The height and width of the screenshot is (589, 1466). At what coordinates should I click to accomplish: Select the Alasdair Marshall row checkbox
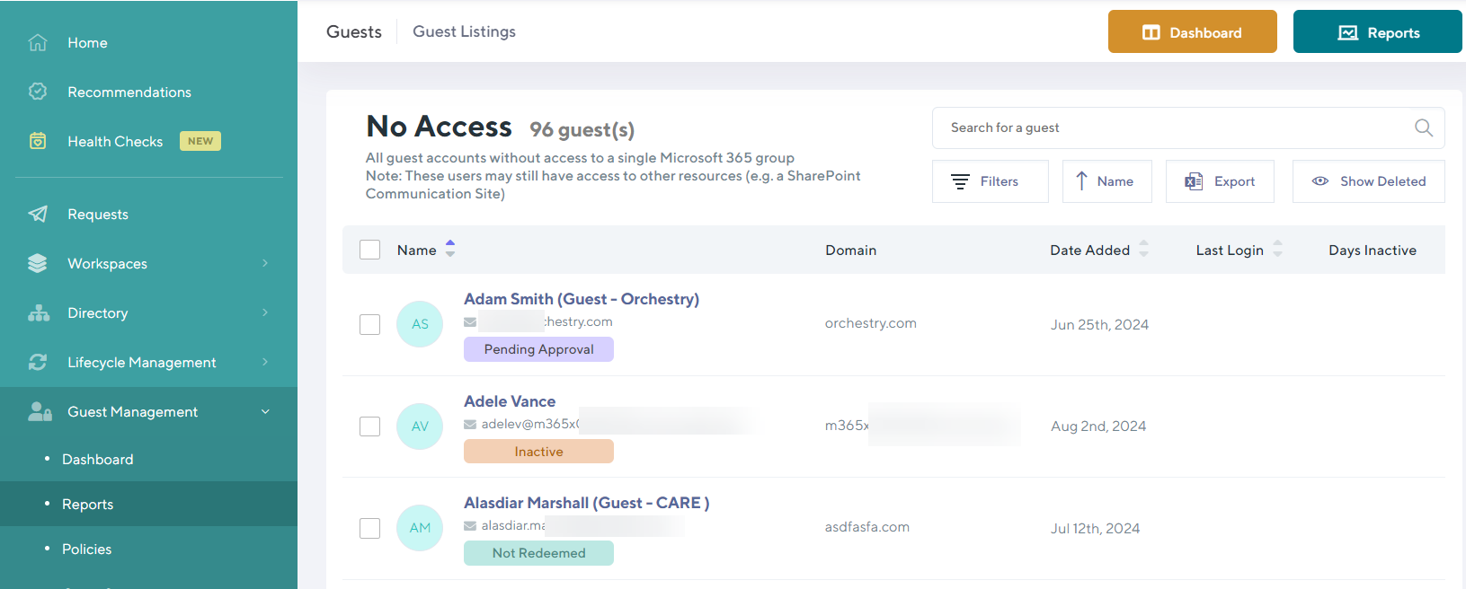point(370,528)
